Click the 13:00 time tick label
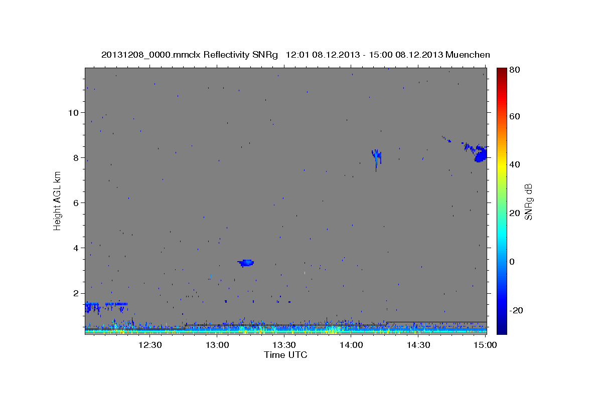Screen dimensions: 602x401 (218, 345)
